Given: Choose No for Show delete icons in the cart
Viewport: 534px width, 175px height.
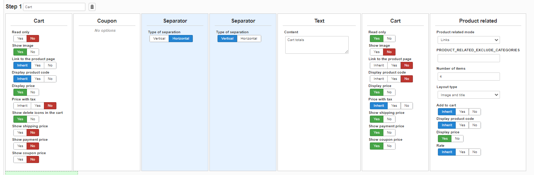Looking at the screenshot, I should 33,119.
